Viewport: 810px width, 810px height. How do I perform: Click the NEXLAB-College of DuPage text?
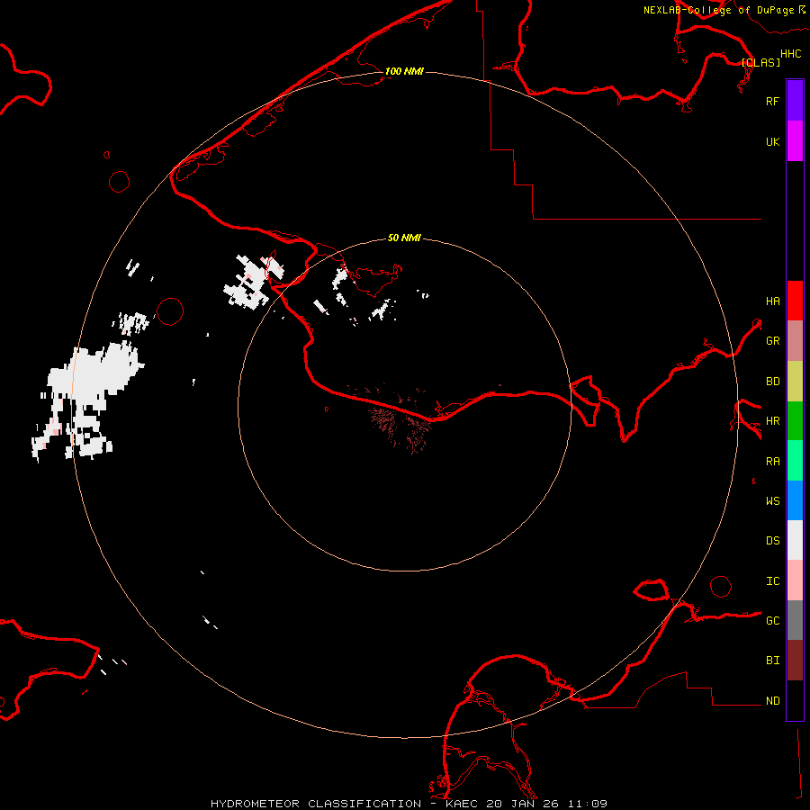coord(718,10)
